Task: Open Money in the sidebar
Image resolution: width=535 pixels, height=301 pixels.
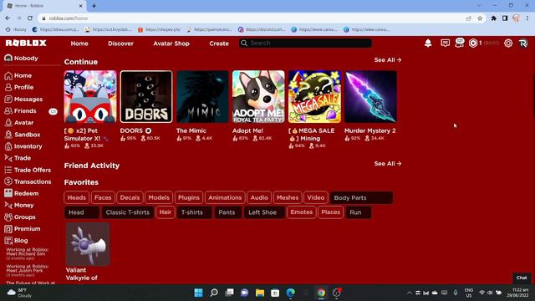Action: [23, 205]
